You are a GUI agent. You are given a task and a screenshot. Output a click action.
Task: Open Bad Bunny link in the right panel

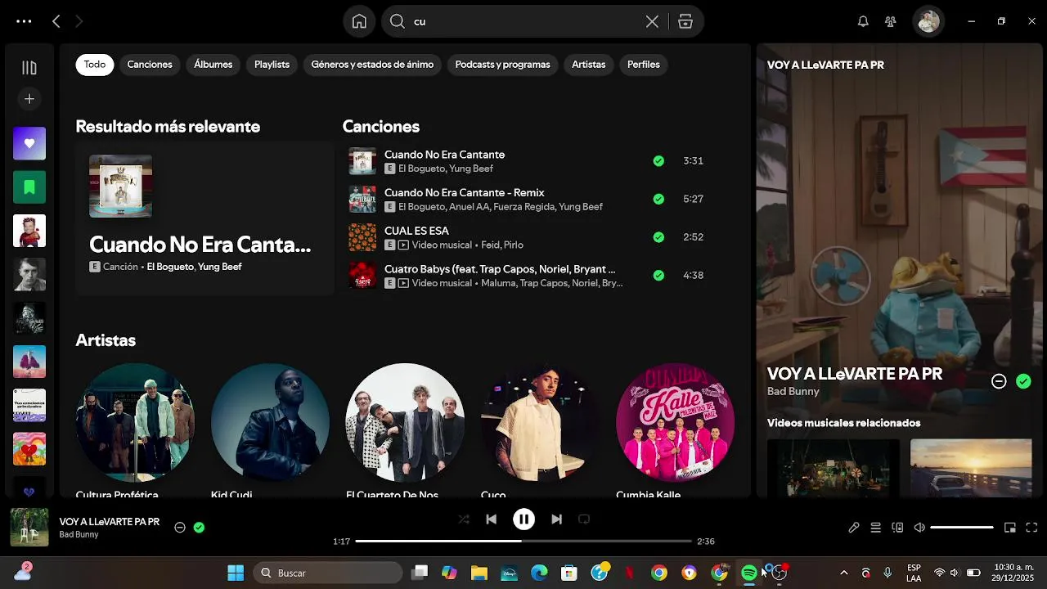[x=793, y=392]
